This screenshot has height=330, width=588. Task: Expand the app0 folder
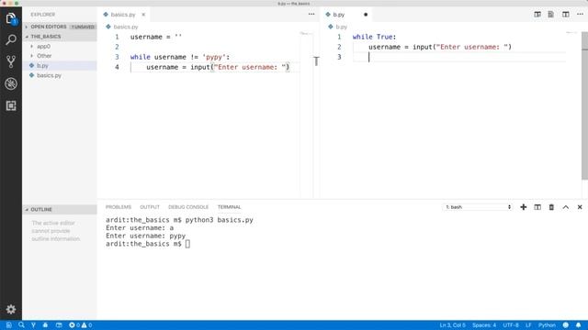[43, 47]
